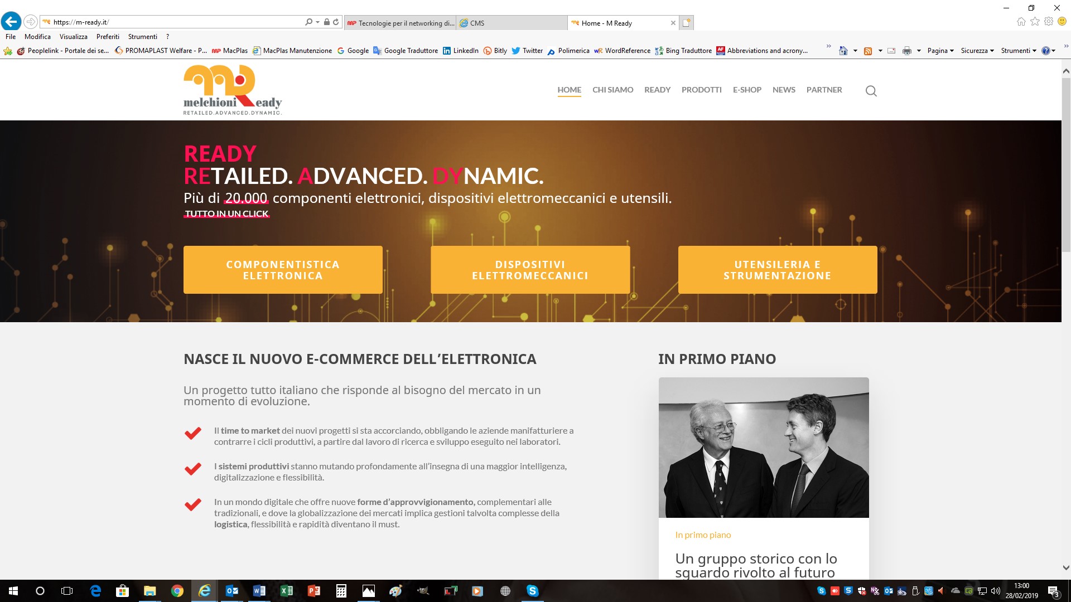Expand the Print dropdown arrow

coord(919,51)
